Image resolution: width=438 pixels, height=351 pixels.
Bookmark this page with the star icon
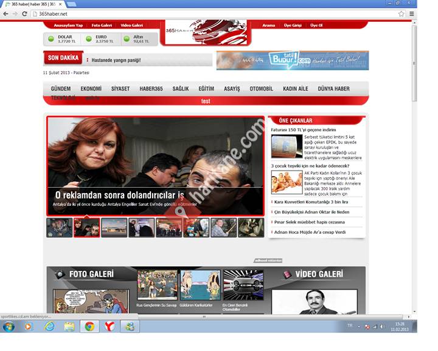pyautogui.click(x=401, y=13)
